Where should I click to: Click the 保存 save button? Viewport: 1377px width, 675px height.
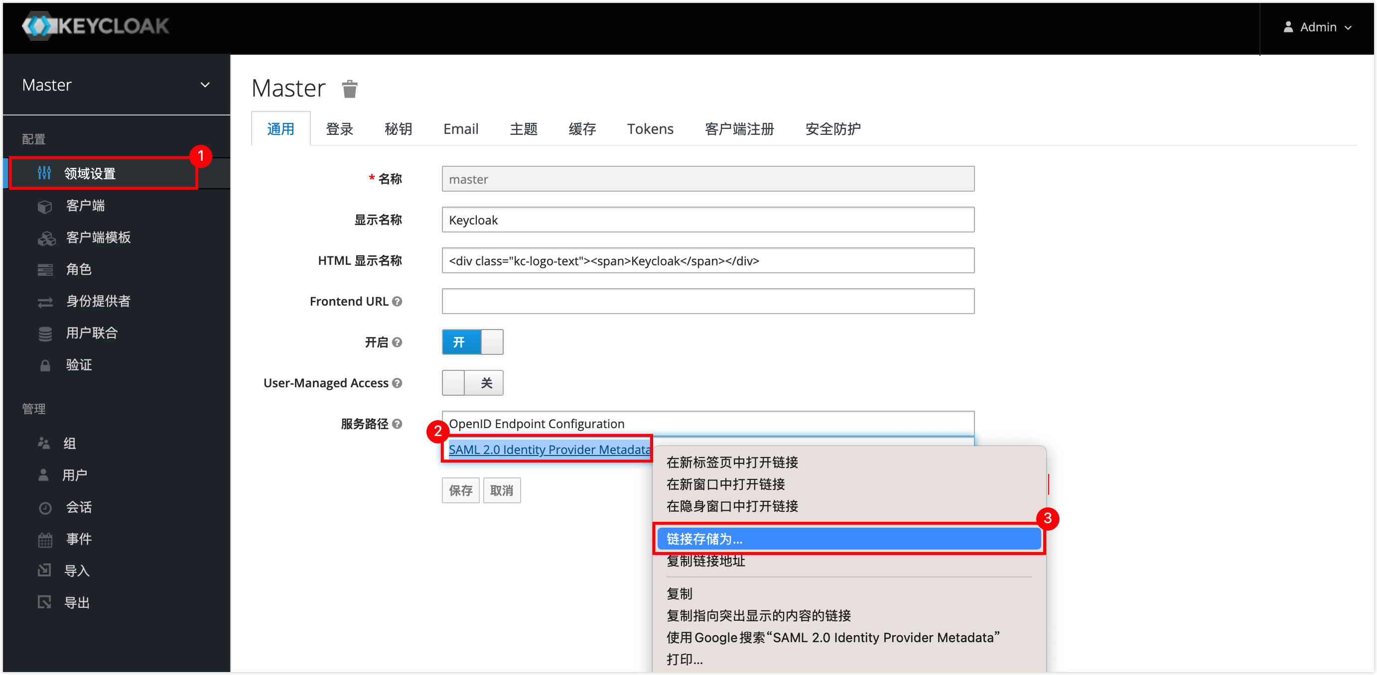point(461,490)
